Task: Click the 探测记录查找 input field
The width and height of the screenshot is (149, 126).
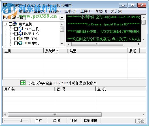Action: tap(42, 18)
